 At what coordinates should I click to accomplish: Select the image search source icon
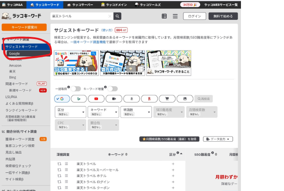185,99
